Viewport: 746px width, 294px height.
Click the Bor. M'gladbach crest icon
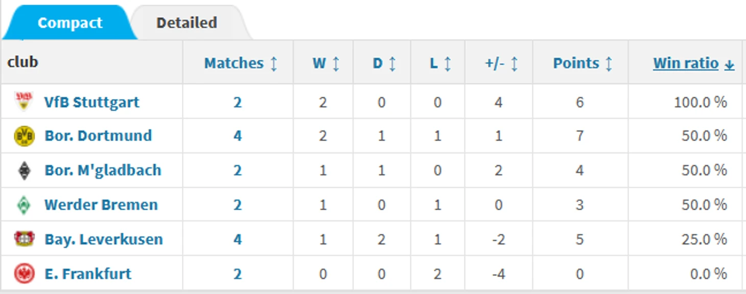(x=24, y=170)
